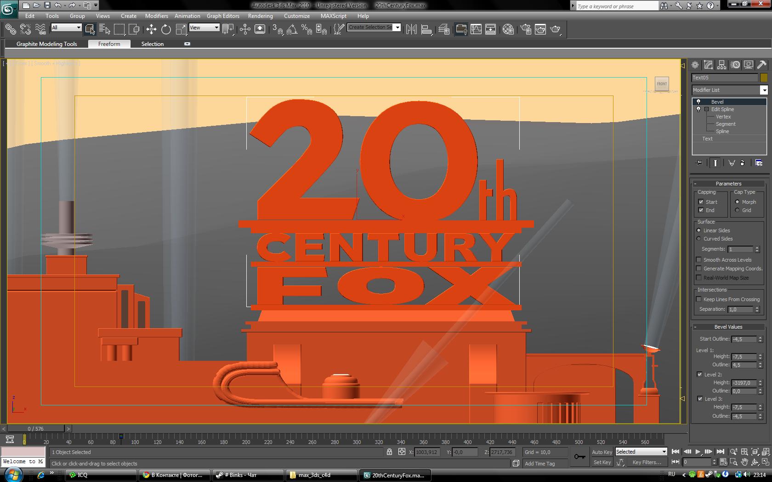Click the Set Key button
Viewport: 772px width, 482px height.
pos(602,462)
